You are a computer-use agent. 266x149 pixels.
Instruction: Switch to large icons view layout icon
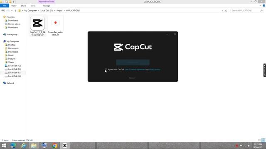[263, 140]
